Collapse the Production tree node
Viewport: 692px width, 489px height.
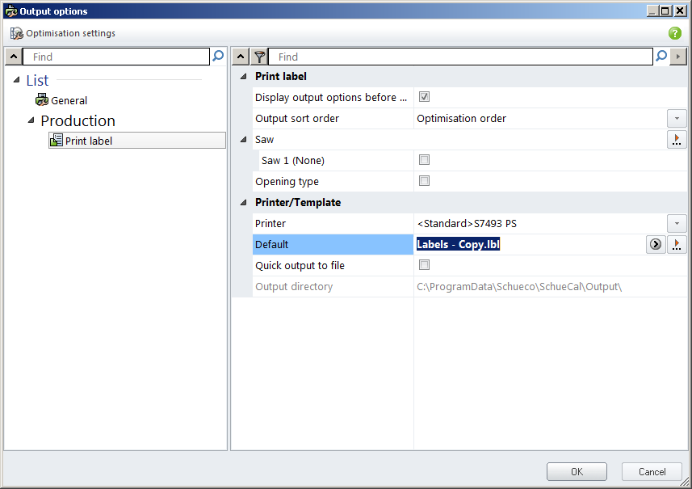31,121
